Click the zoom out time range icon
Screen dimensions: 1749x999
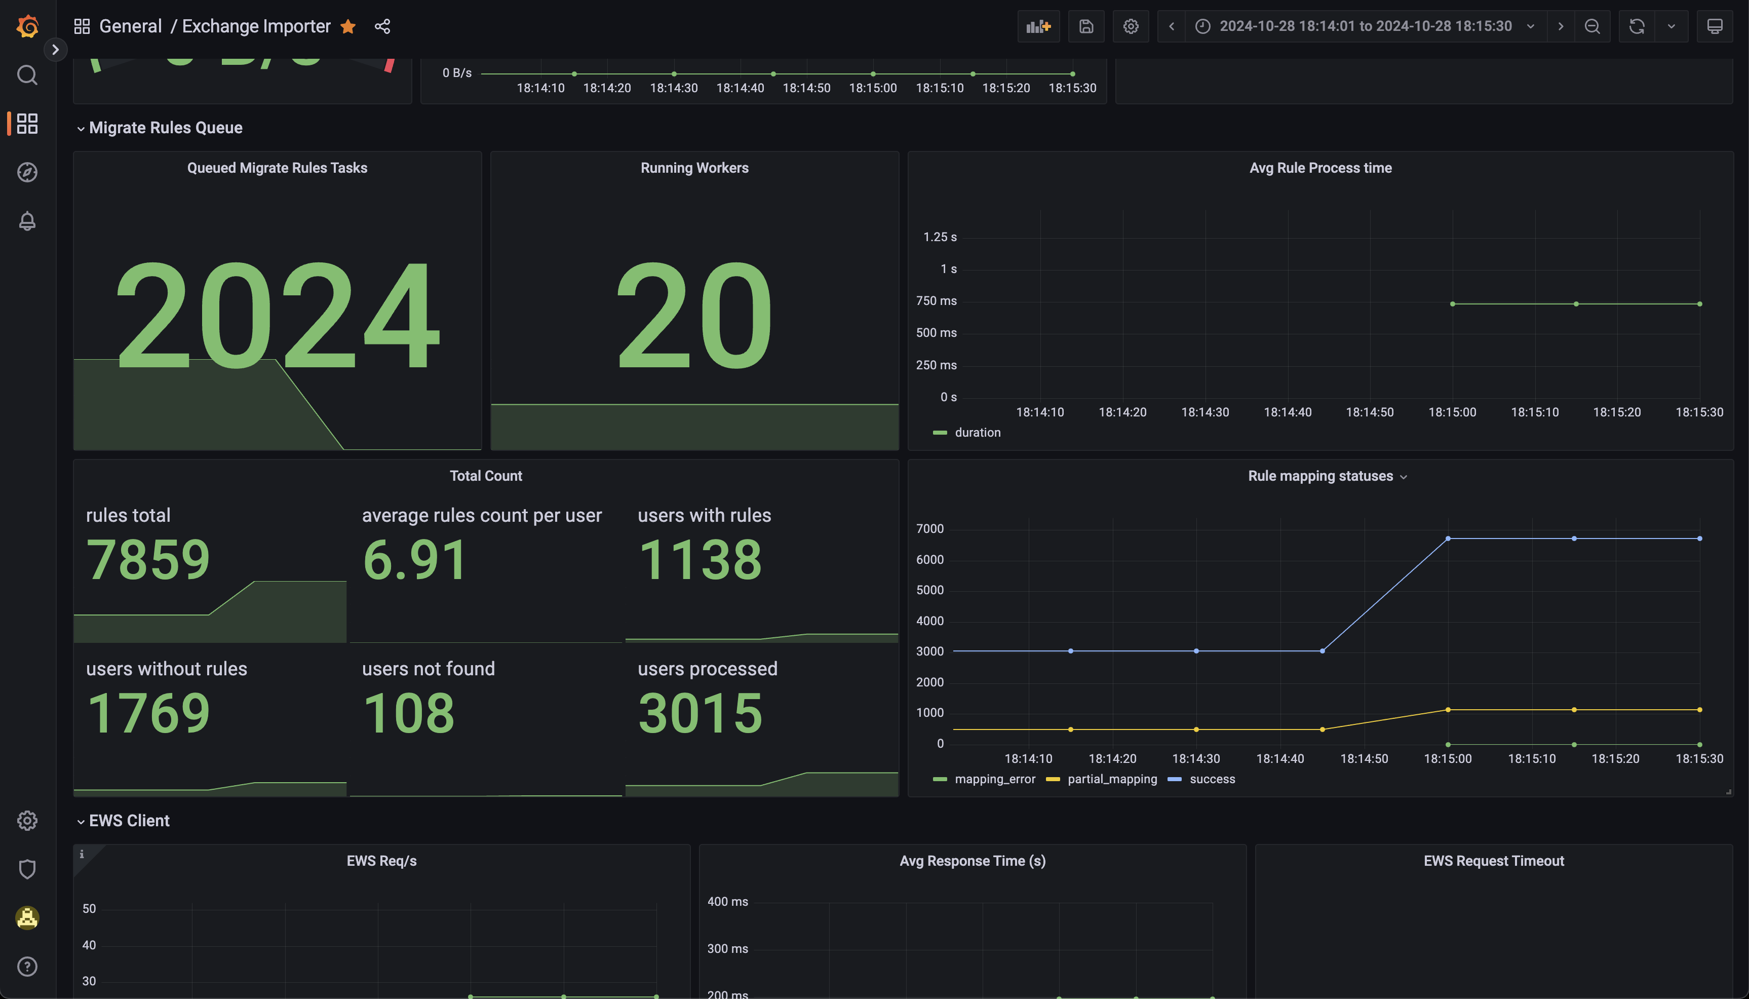click(x=1592, y=26)
